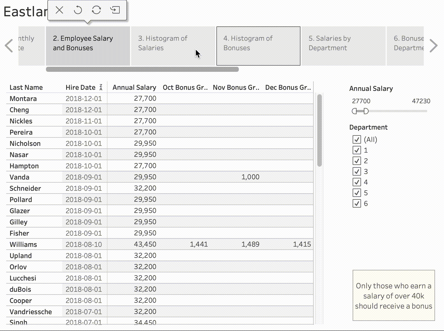The image size is (444, 331).
Task: Go to next story point arrow
Action: pos(434,46)
